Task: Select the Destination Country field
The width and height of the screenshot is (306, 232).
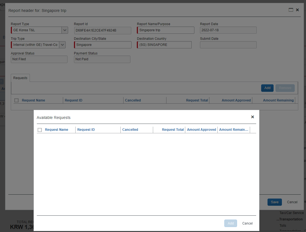Action: click(x=164, y=45)
